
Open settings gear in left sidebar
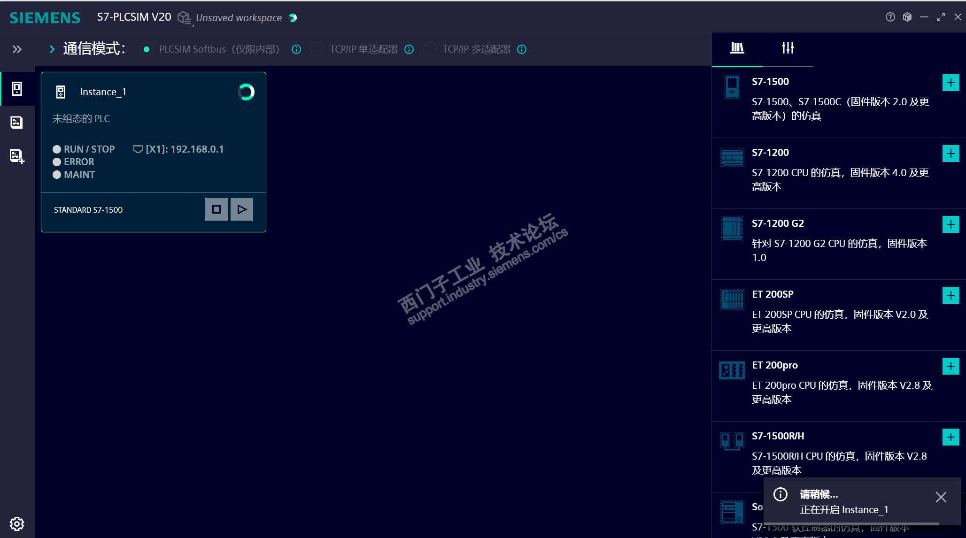pos(17,523)
